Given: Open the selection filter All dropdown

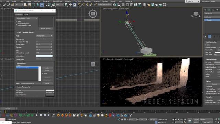Looking at the screenshot, I should [19, 4].
